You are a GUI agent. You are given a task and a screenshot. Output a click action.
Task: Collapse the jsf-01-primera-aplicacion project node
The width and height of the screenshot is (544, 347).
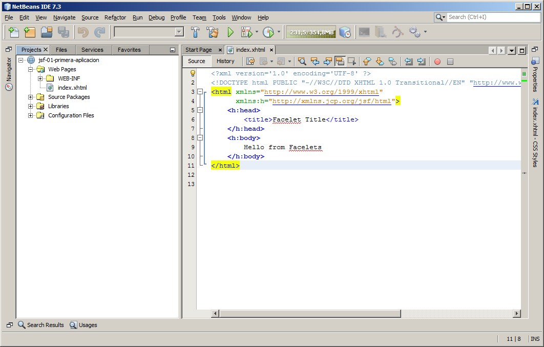click(21, 60)
